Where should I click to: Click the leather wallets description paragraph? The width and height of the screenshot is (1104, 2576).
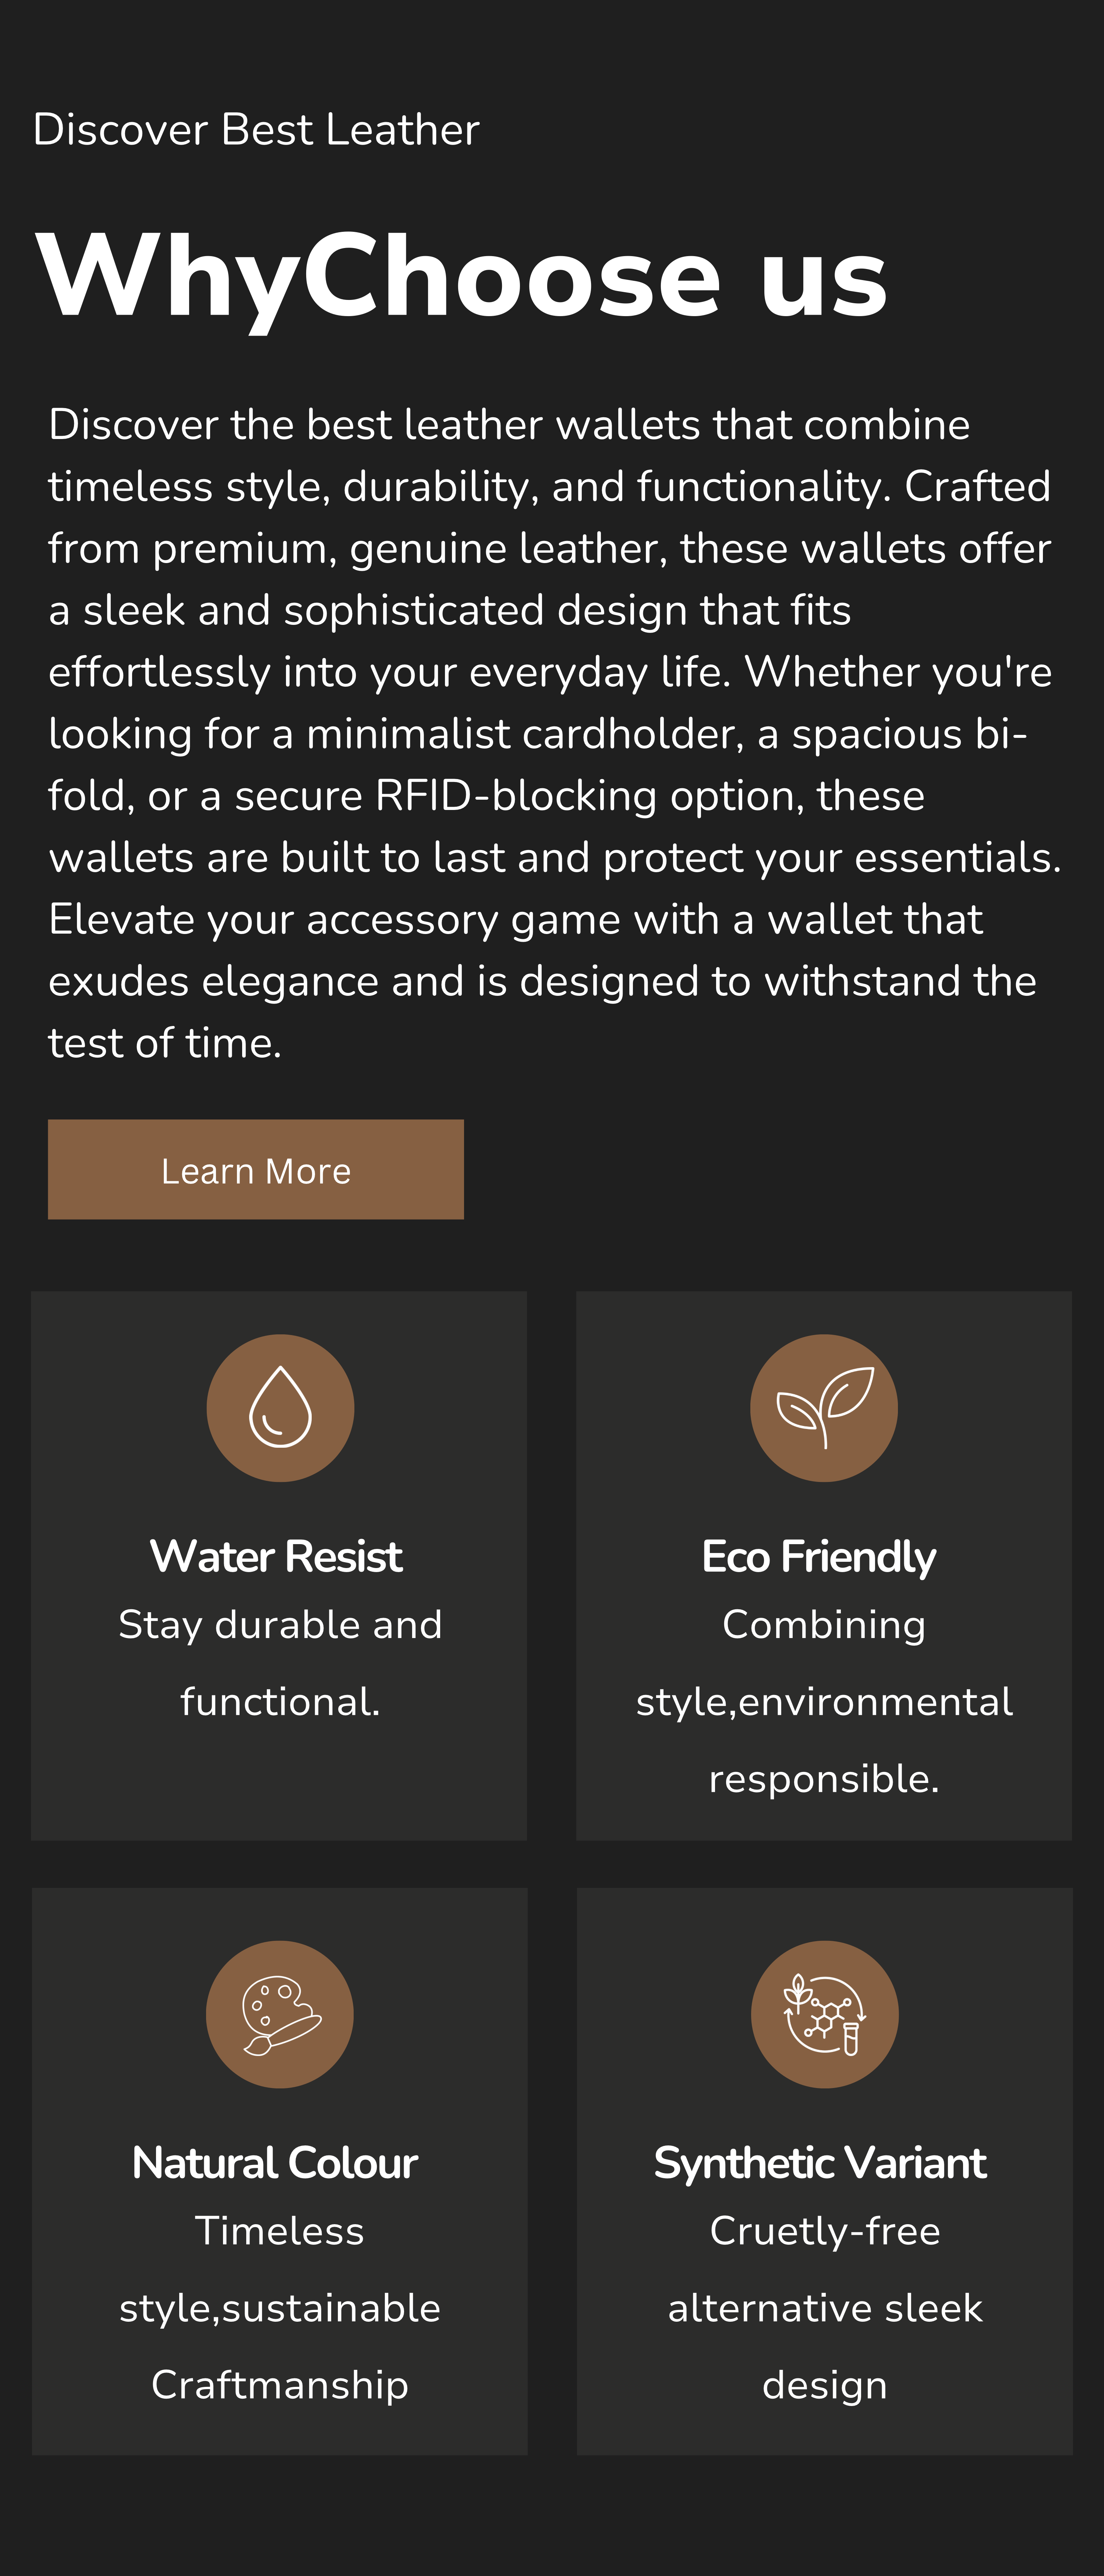[x=554, y=733]
